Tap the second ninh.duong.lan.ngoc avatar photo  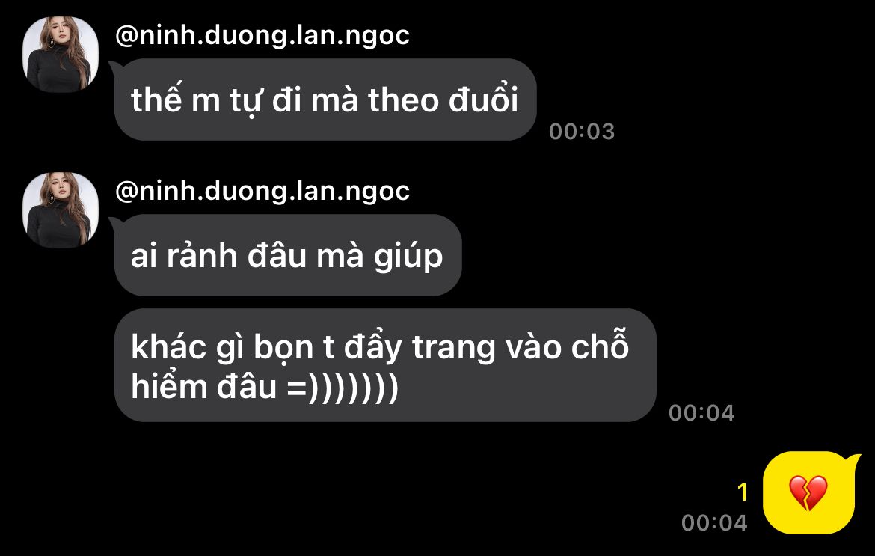point(61,210)
